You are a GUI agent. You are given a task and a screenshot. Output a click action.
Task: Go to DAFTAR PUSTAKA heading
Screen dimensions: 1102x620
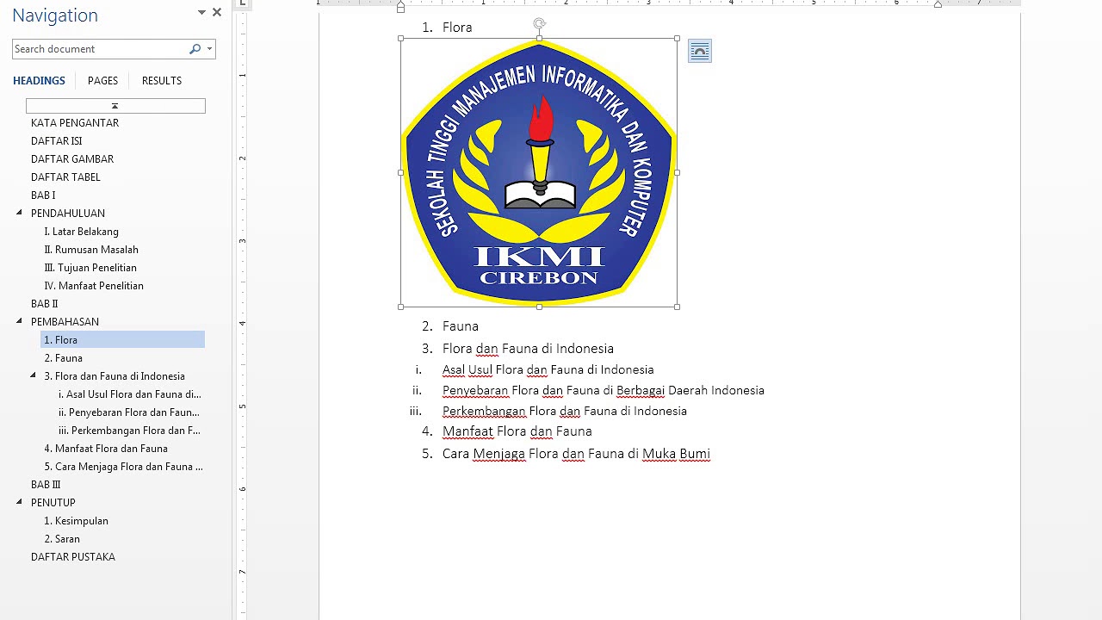[x=73, y=557]
